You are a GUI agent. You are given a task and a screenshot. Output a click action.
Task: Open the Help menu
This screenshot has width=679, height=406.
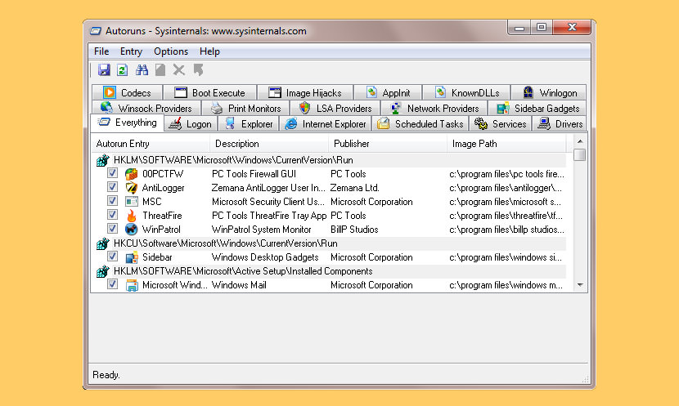click(209, 51)
